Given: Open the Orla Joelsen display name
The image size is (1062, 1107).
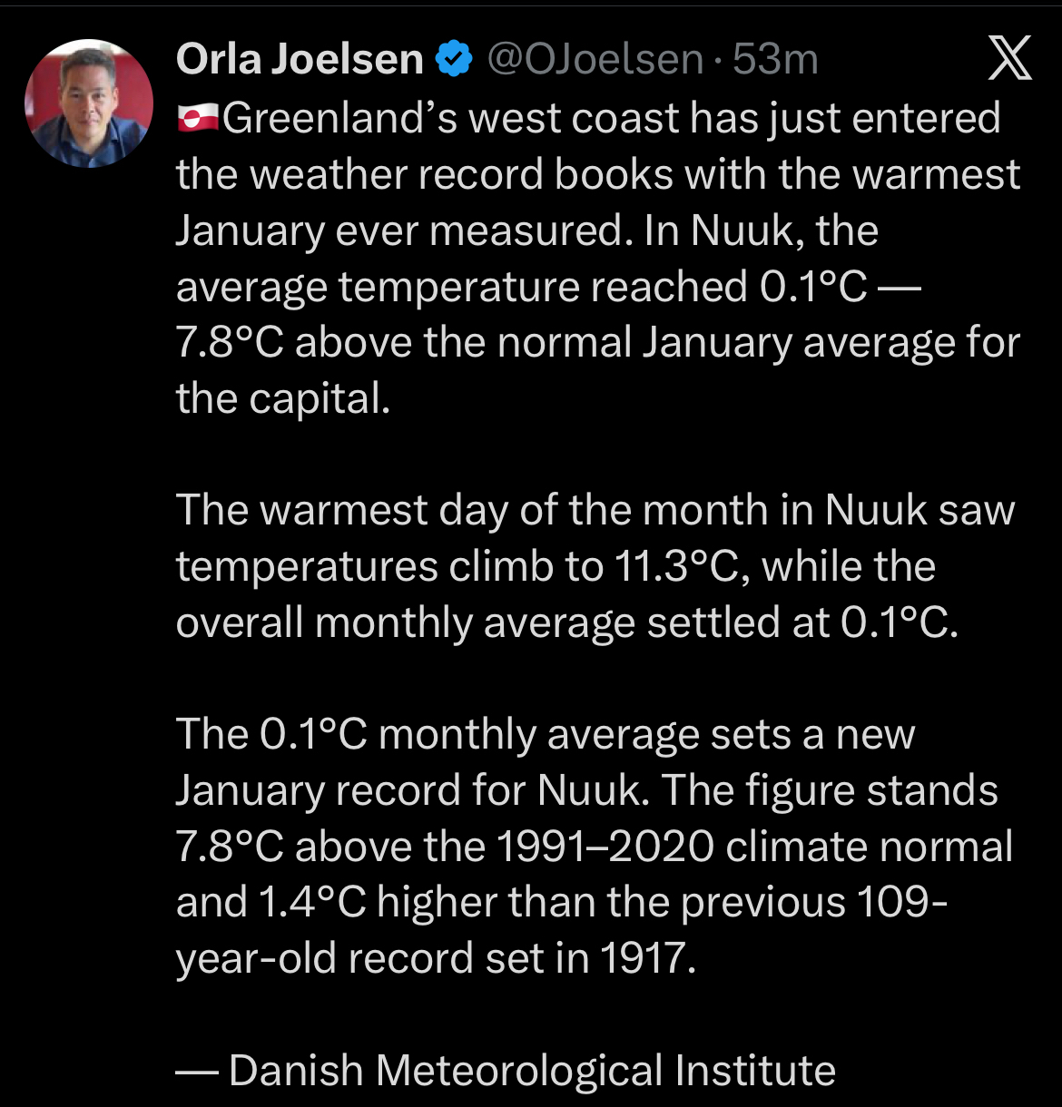Looking at the screenshot, I should click(300, 60).
